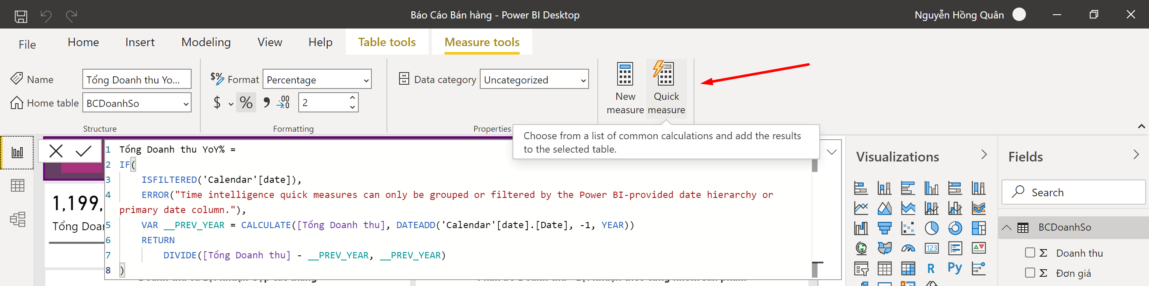The width and height of the screenshot is (1149, 286).
Task: Switch to Data view in left sidebar
Action: [17, 185]
